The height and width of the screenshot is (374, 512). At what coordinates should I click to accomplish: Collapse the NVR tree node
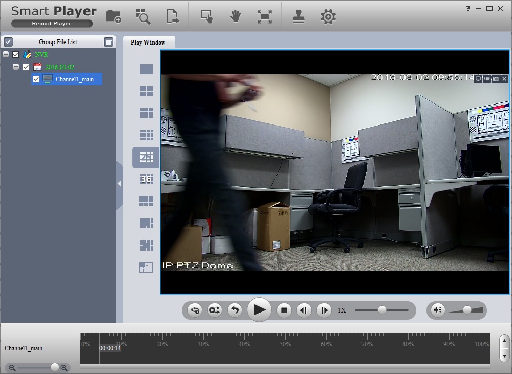click(6, 54)
